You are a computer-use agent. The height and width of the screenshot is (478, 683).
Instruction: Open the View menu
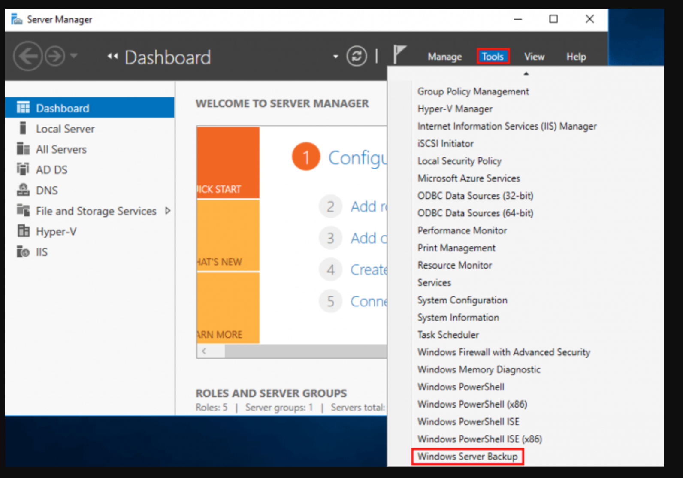tap(534, 57)
